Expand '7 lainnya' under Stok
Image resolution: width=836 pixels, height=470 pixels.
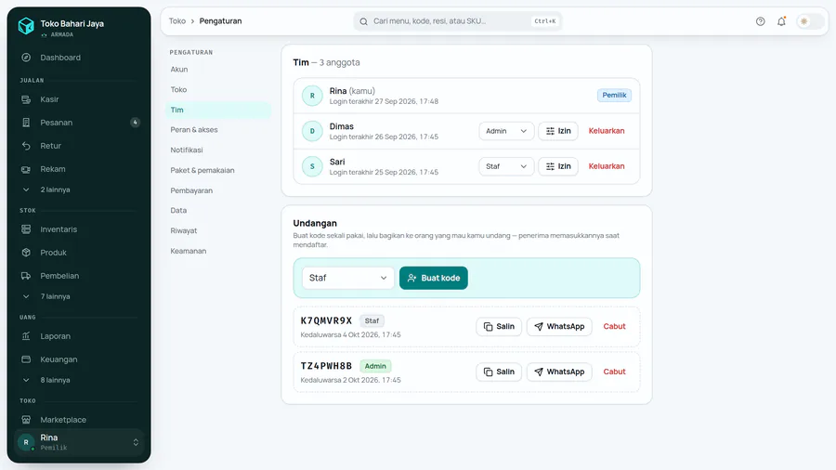(x=79, y=296)
